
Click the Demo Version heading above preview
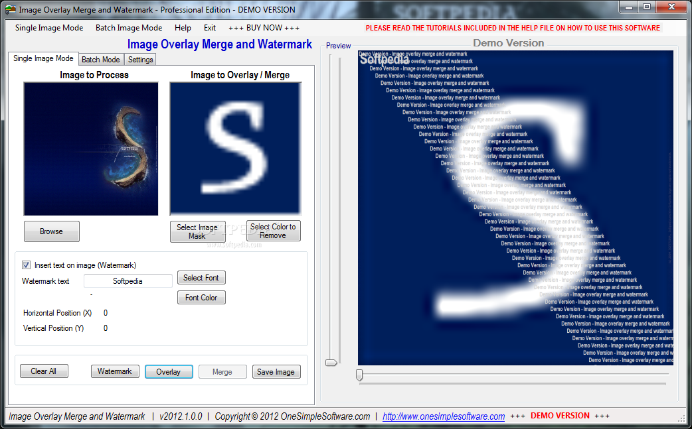509,43
